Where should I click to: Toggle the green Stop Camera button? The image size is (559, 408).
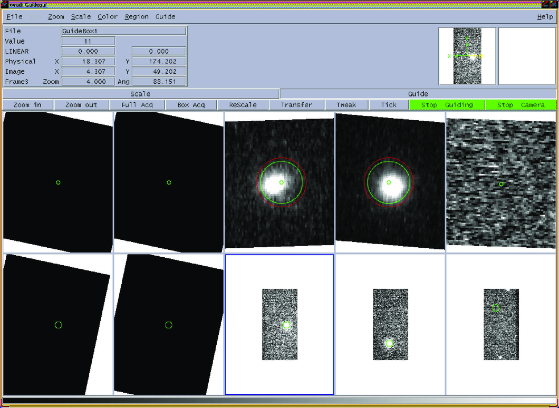pos(521,105)
